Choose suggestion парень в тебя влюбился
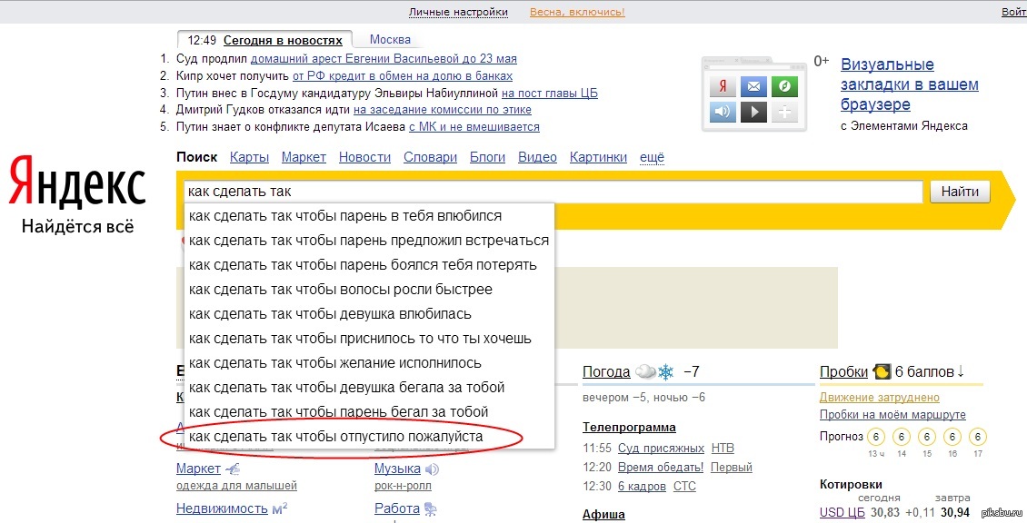Viewport: 1027px width, 523px height. (369, 216)
